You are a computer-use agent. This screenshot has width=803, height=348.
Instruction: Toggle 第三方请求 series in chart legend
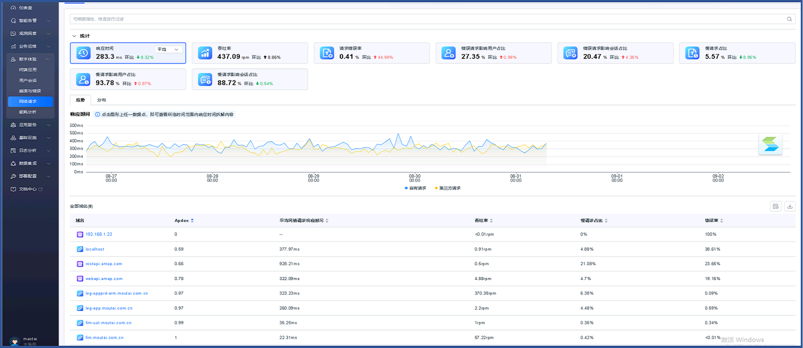[447, 188]
